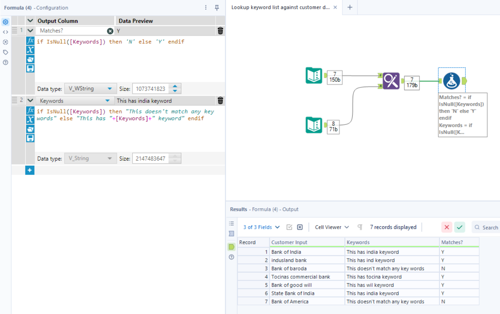
Task: Open the Data type dropdown showing V_WString
Action: pos(90,88)
